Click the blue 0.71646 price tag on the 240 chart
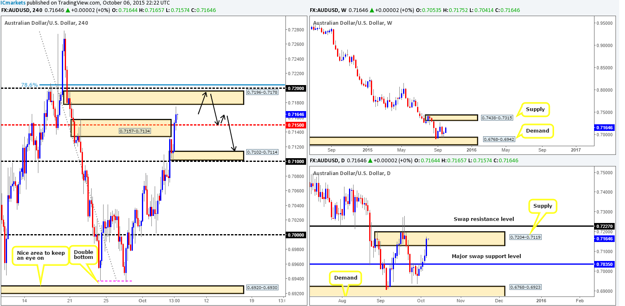The image size is (625, 306). (296, 114)
